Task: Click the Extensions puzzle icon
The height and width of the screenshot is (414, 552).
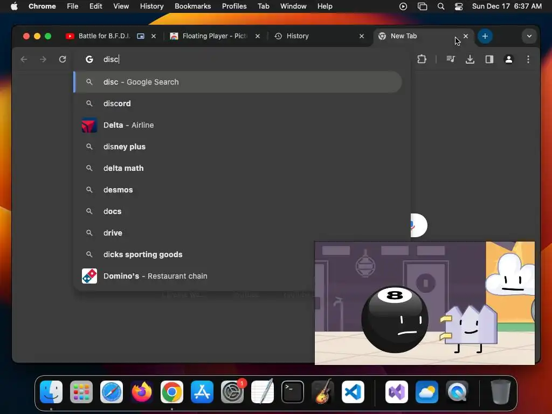Action: coord(422,59)
